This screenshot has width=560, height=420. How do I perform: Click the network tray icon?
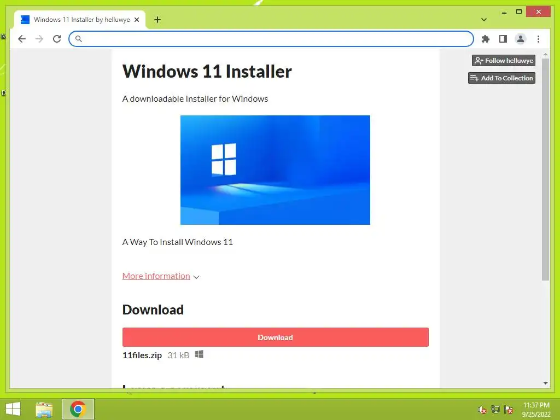click(x=495, y=410)
